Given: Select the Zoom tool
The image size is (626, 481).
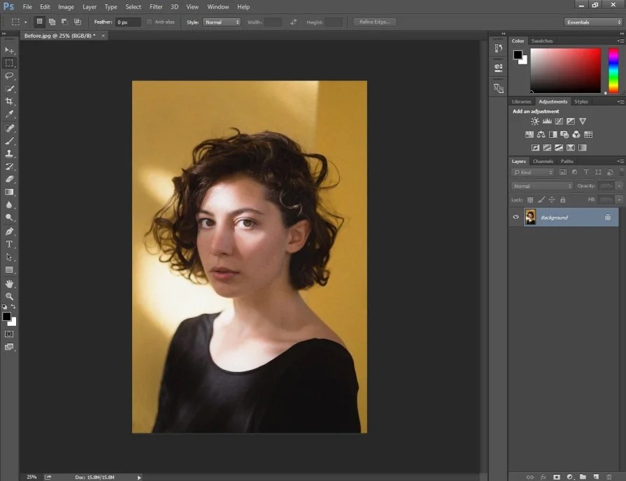Looking at the screenshot, I should click(x=9, y=296).
